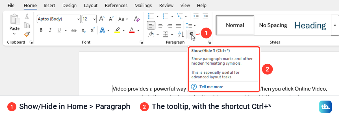Switch to the Mailings tab
339x118 pixels.
pyautogui.click(x=143, y=5)
